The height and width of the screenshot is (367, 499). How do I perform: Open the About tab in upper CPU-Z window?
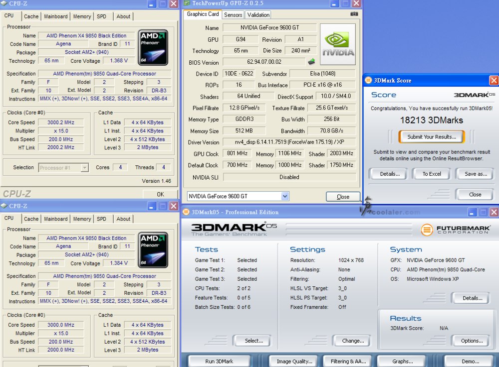[x=123, y=16]
